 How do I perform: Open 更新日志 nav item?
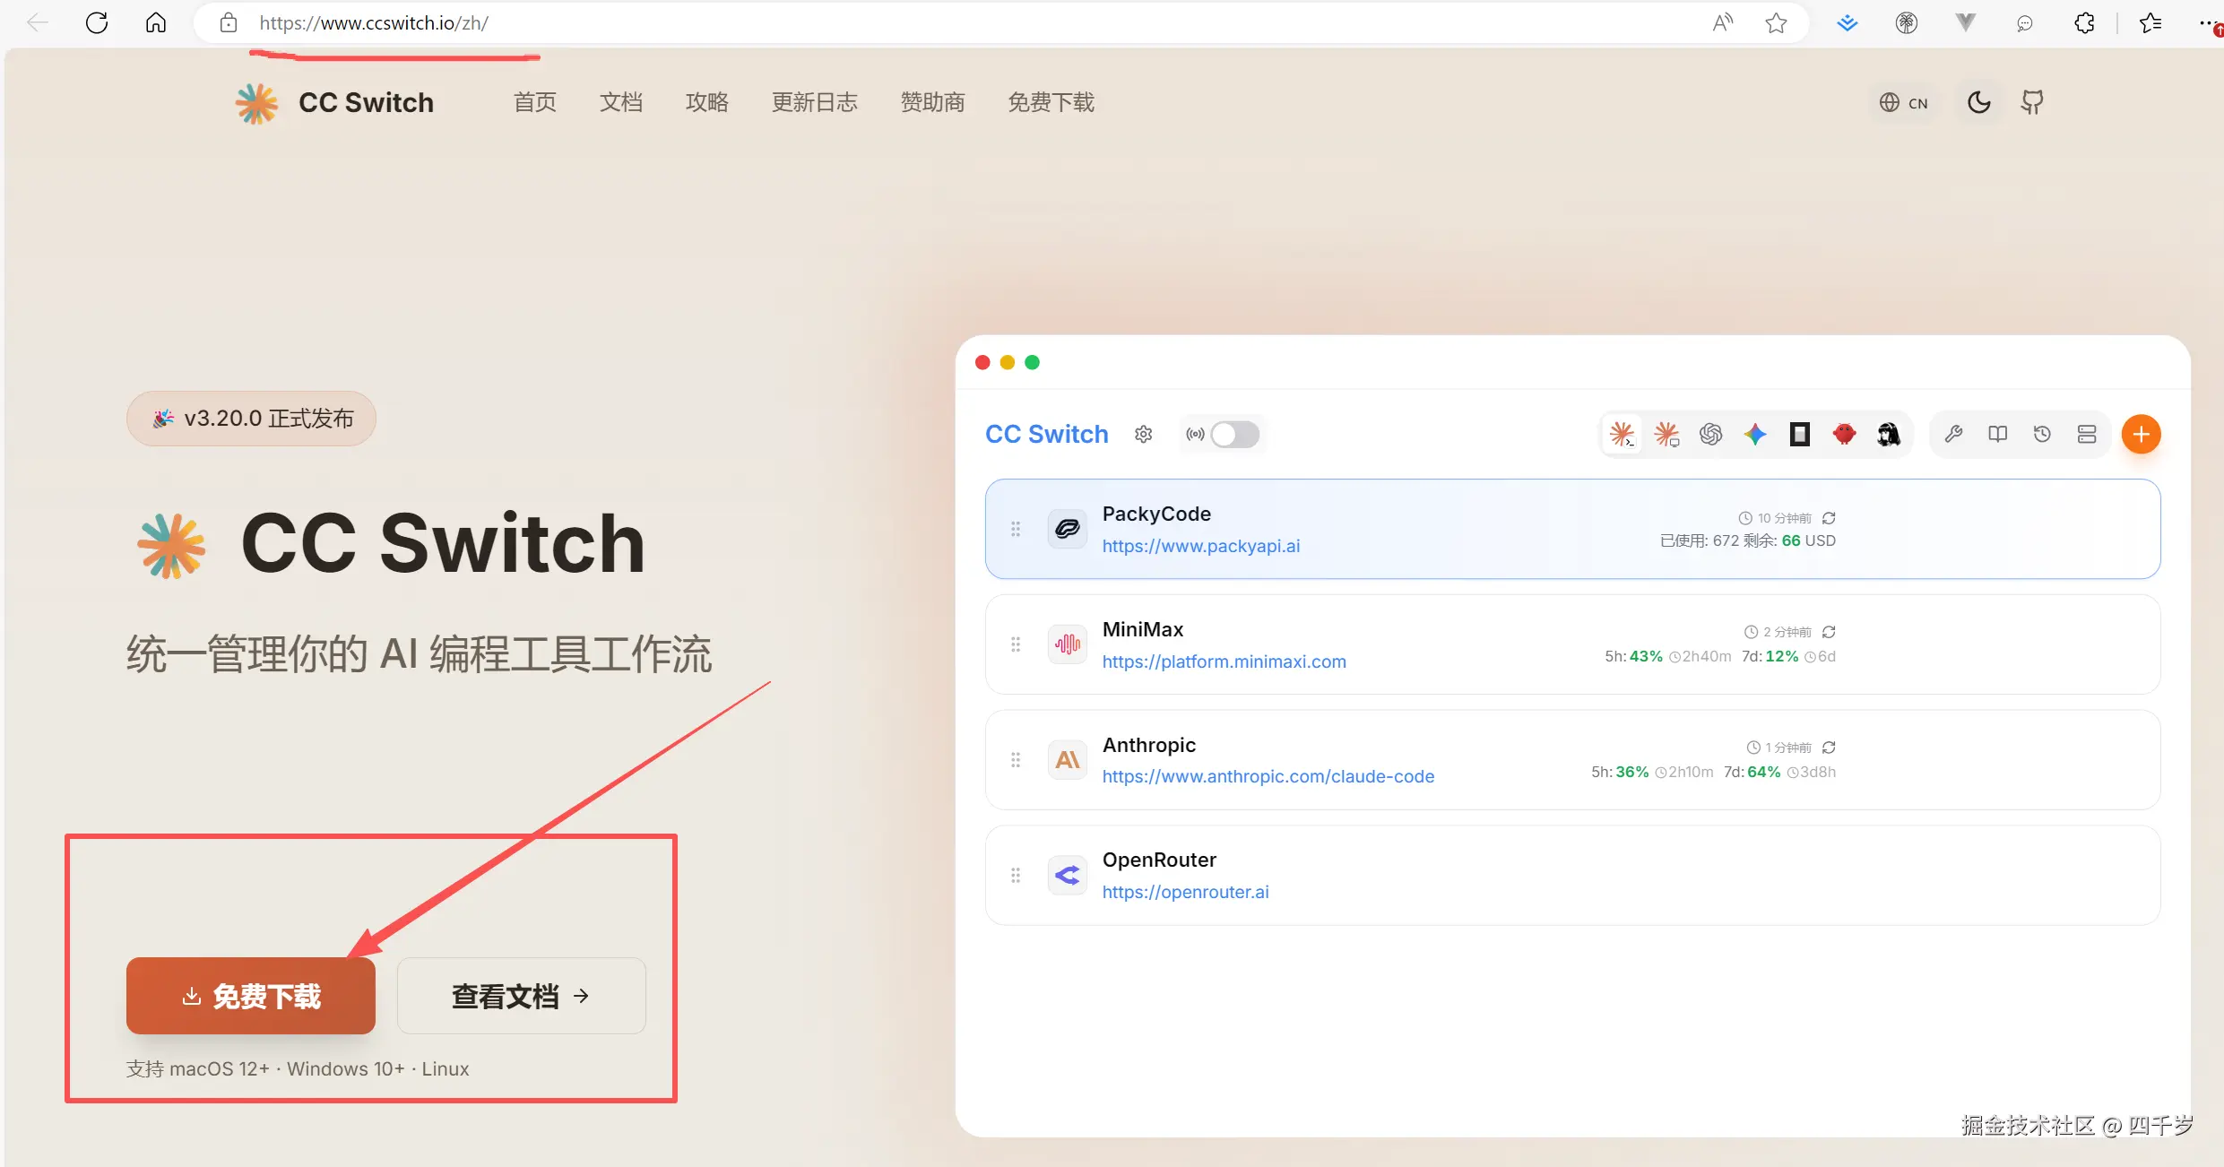(815, 103)
